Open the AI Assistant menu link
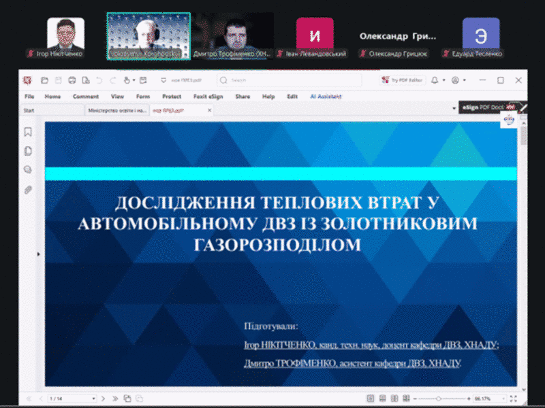Viewport: 545px width, 408px height. (x=326, y=97)
